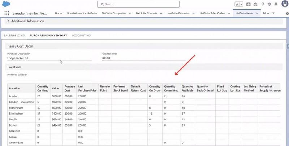Click the Birmingham location row name
This screenshot has width=289, height=146.
click(16, 114)
